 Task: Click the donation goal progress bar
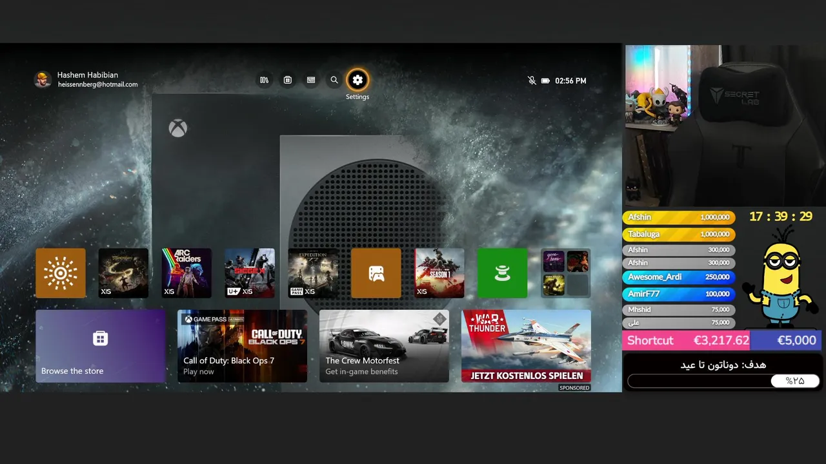pyautogui.click(x=723, y=381)
